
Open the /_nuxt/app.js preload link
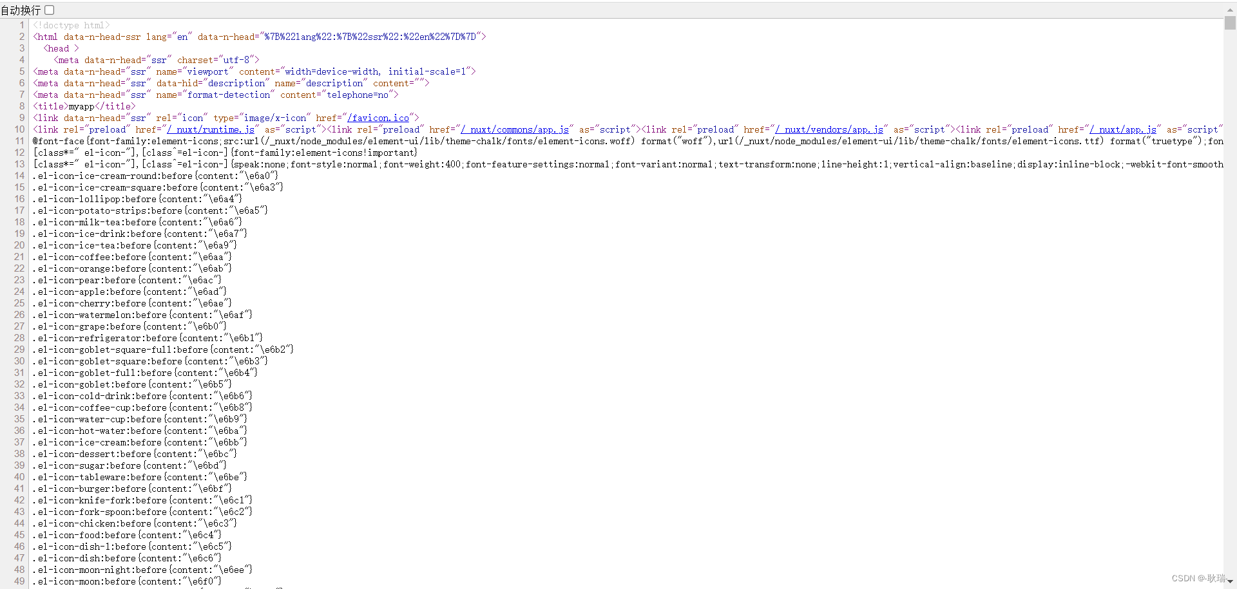[x=1123, y=129]
